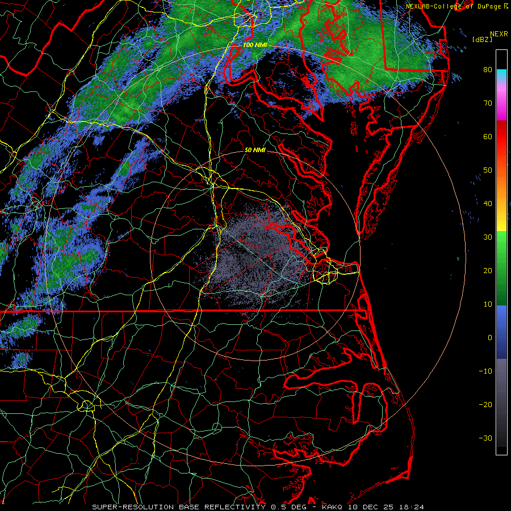Click the 60 dBZ scale value
511x511 pixels.
488,137
